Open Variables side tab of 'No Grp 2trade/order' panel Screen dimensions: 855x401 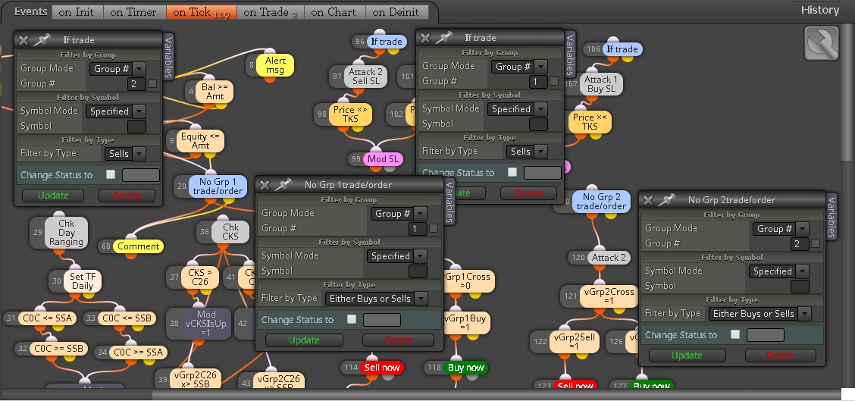[x=832, y=216]
